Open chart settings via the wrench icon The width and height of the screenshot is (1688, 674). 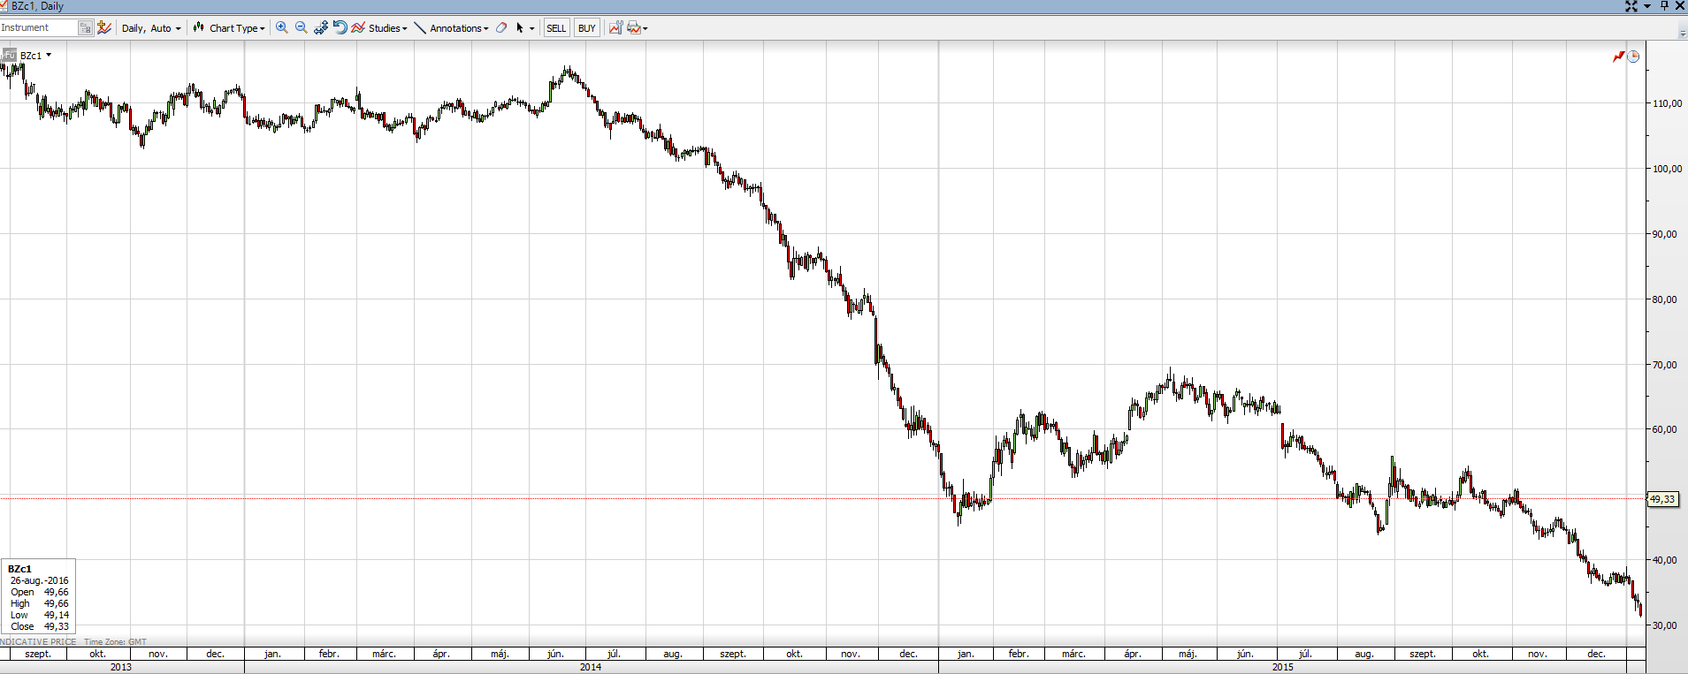(x=615, y=28)
